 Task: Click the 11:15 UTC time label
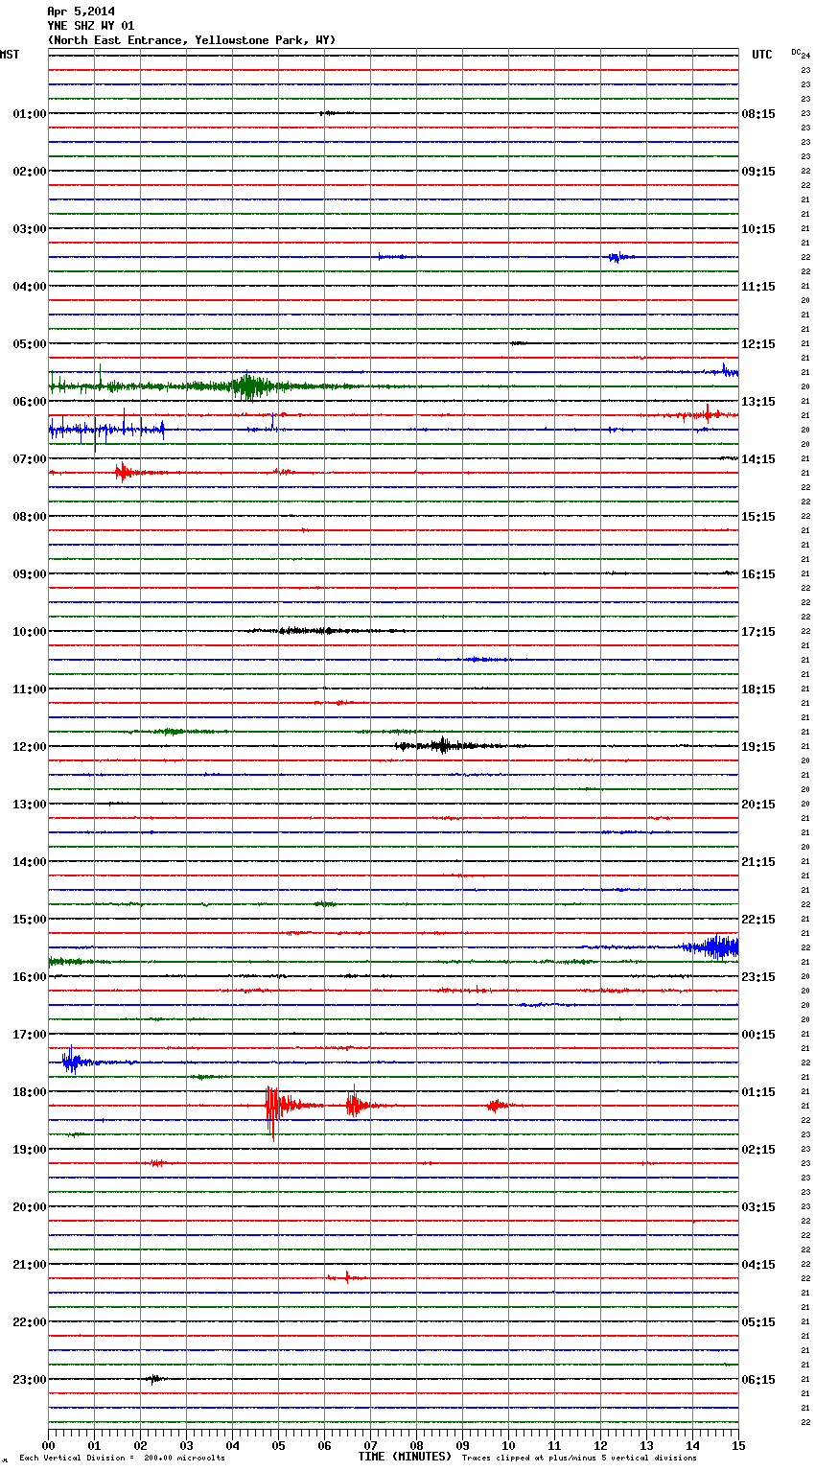[758, 287]
